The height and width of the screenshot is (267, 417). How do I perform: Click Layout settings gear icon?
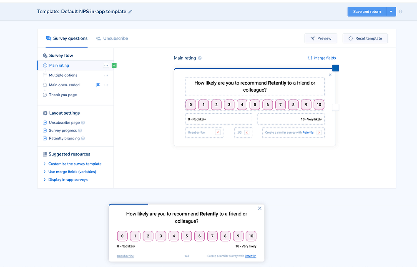coord(45,113)
